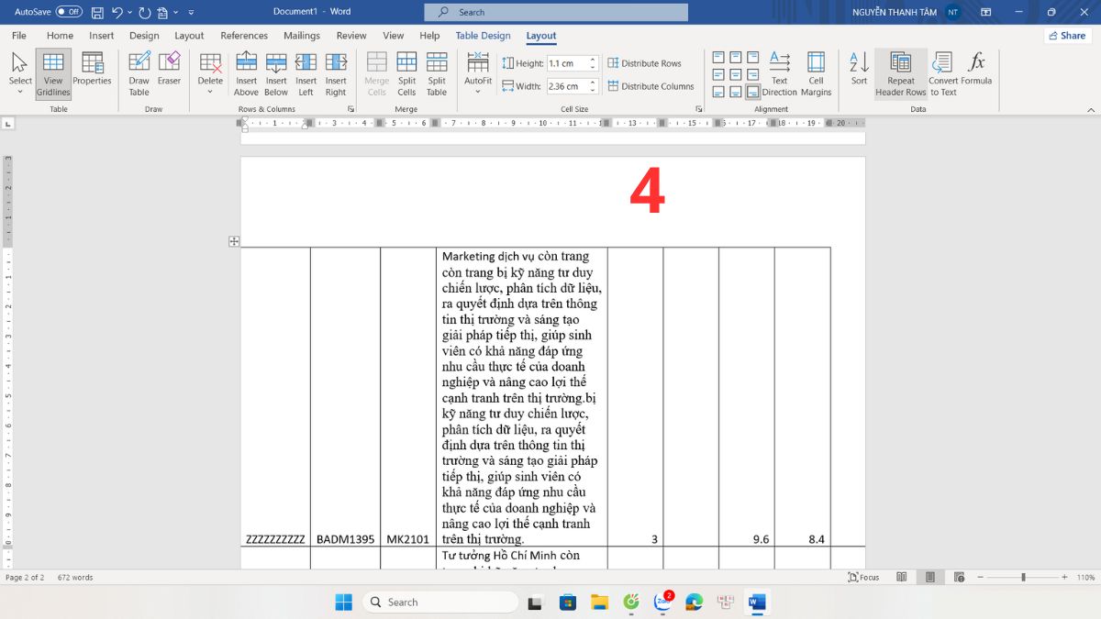Open the Table Design tab
Screen dimensions: 1101x619
click(x=483, y=36)
